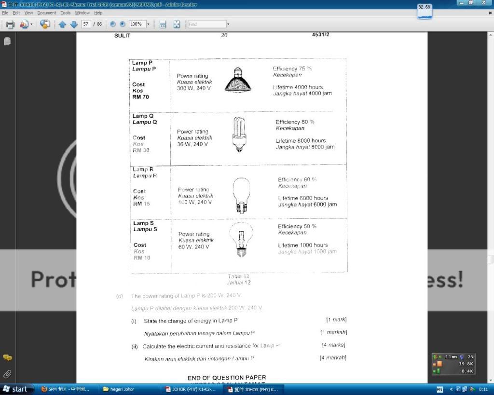Go to previous page with up arrow

[x=62, y=24]
